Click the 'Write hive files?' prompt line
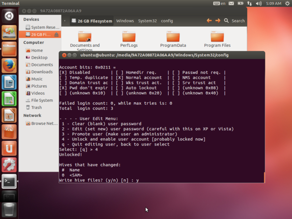Viewport: 292px width, 219px height. (x=99, y=180)
